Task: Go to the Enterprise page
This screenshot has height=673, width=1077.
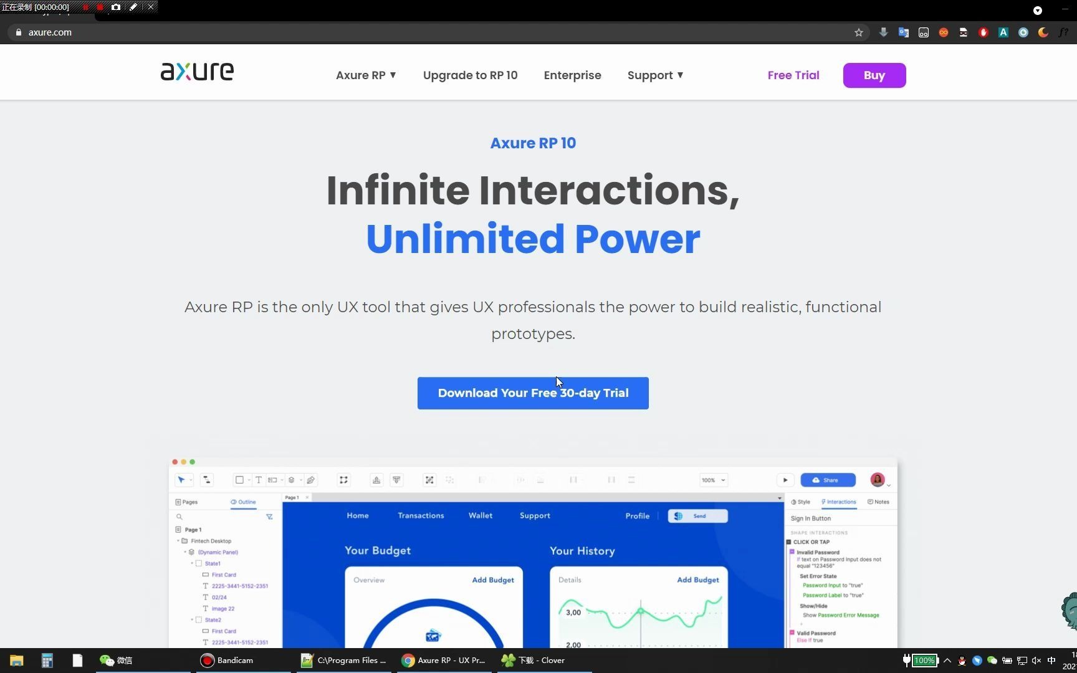Action: click(x=572, y=75)
